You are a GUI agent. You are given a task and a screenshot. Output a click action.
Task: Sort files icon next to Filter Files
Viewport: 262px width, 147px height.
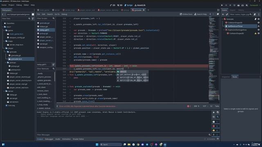click(33, 18)
